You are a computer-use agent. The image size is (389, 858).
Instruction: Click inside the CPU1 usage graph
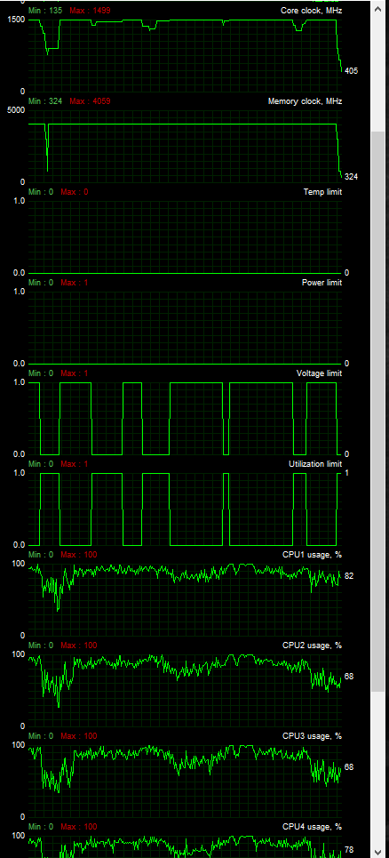(x=185, y=600)
